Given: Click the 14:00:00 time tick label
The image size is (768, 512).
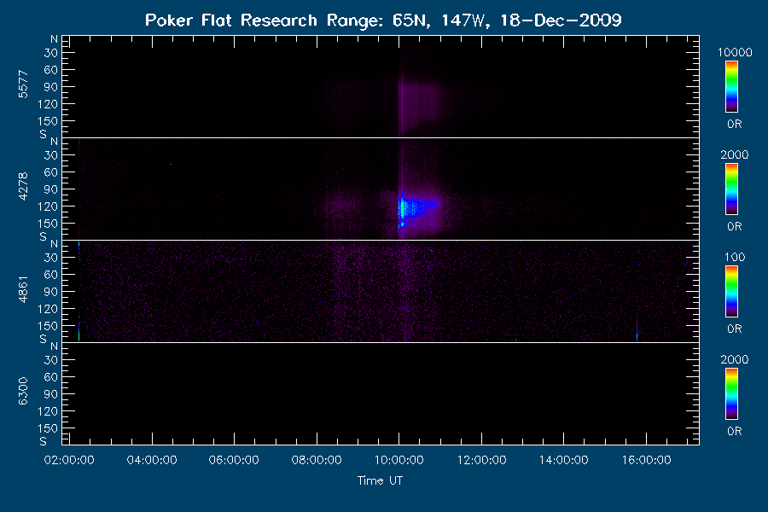Looking at the screenshot, I should pyautogui.click(x=564, y=460).
